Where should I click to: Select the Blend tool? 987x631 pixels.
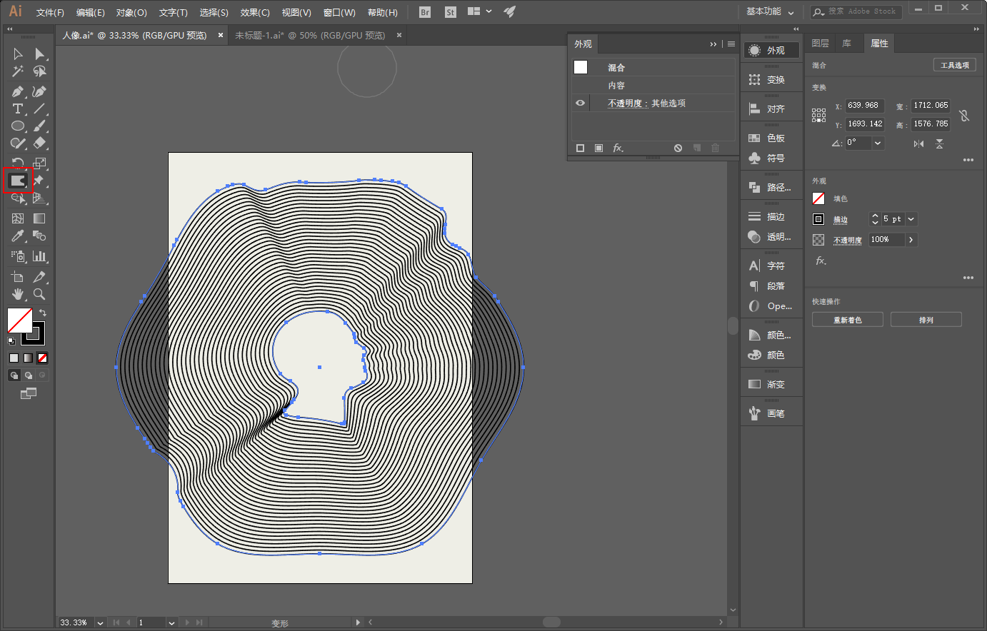[x=40, y=236]
